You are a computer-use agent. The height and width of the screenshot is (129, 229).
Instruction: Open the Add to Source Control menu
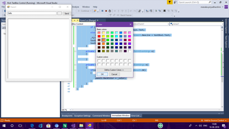(214, 121)
